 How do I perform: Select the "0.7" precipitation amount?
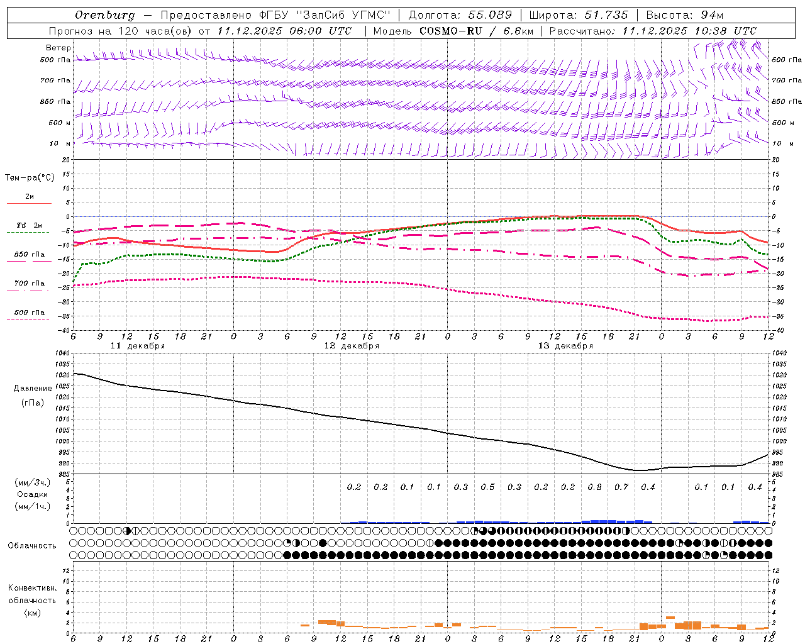[621, 487]
